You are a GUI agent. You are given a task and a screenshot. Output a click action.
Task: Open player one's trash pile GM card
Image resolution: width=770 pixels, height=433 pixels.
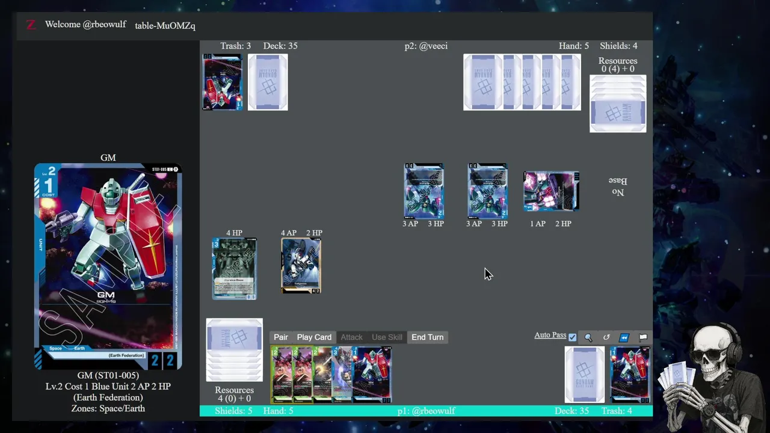coord(630,374)
